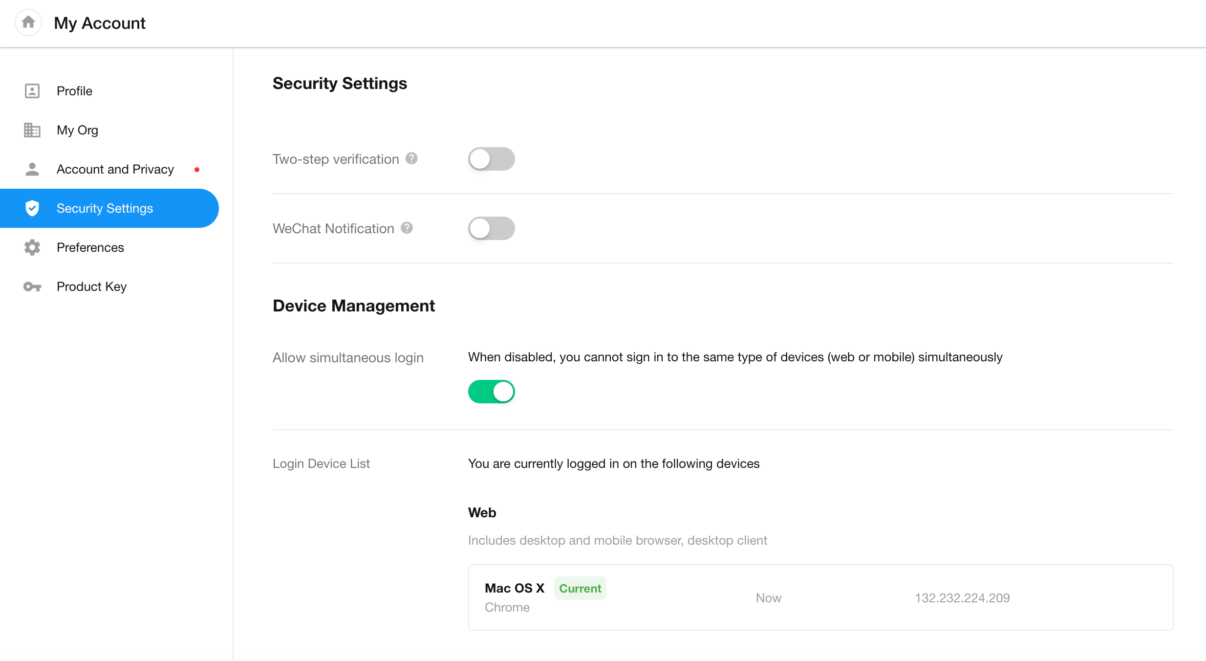
Task: Click the My Account header title
Action: pyautogui.click(x=100, y=23)
